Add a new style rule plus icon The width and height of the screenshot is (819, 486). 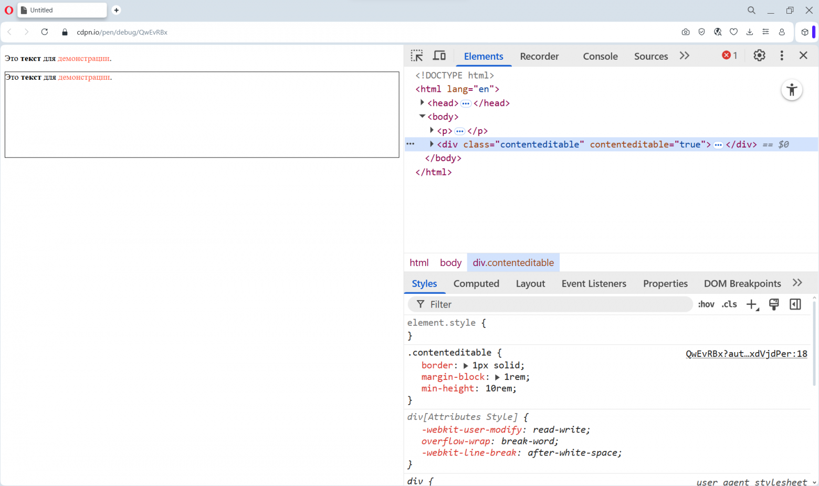tap(752, 304)
